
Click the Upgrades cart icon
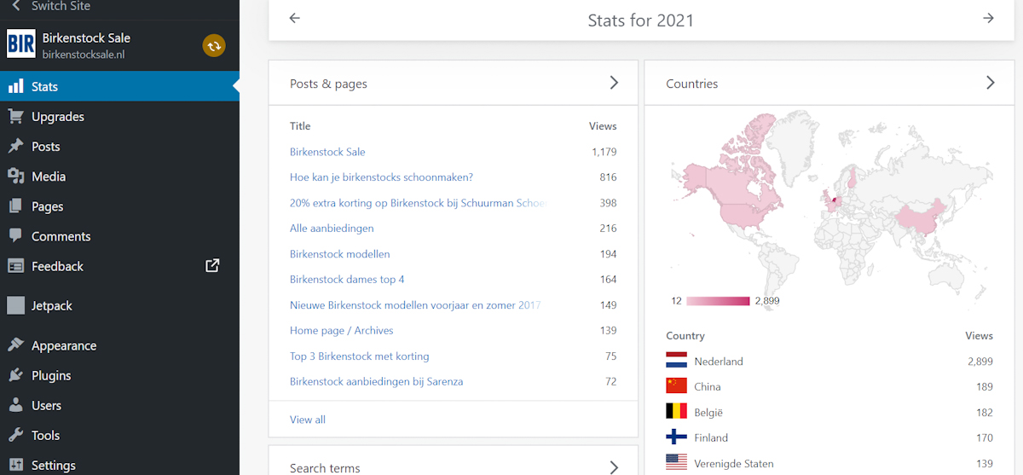(x=15, y=117)
